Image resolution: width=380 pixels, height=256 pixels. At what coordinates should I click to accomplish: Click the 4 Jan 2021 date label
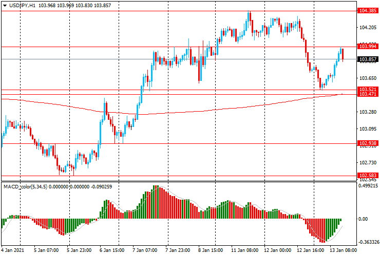pos(13,250)
